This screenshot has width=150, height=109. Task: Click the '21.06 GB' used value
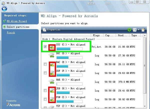click(x=123, y=47)
